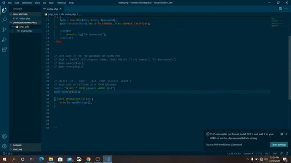291x163 pixels.
Task: Open the feedback icon in status bar
Action: tap(281, 153)
